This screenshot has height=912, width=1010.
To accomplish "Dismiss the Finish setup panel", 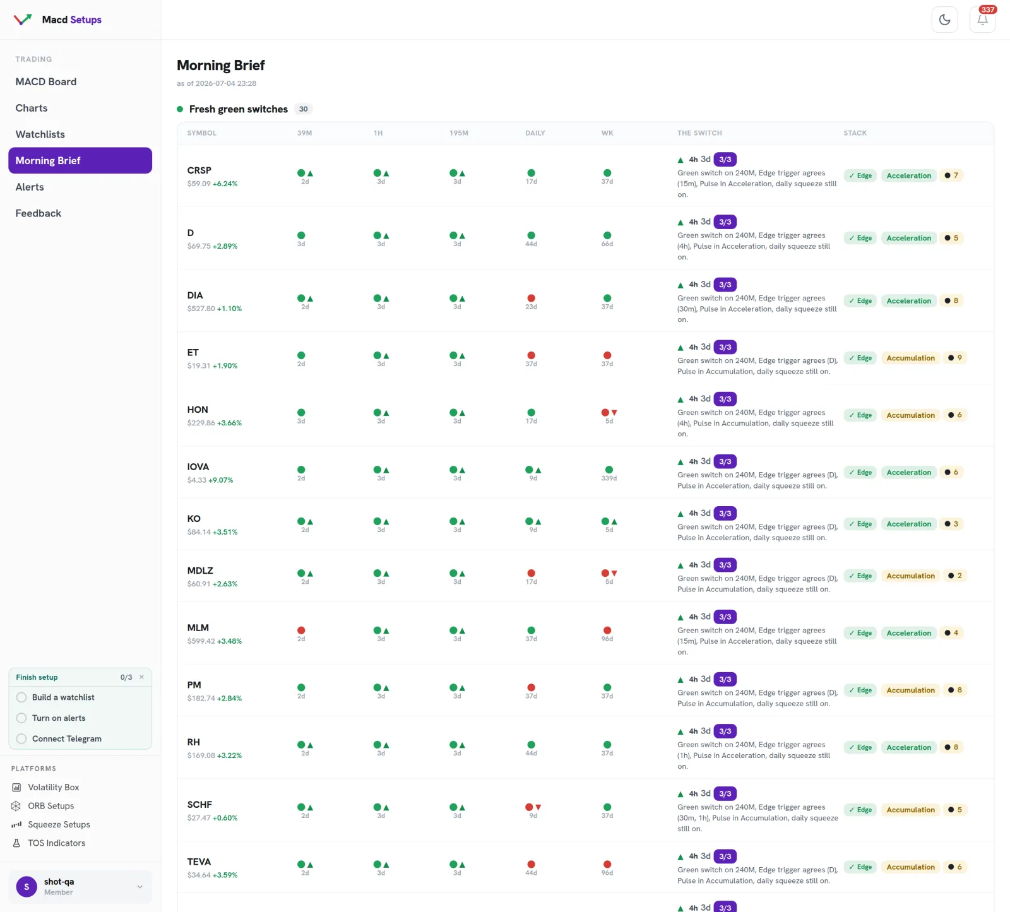I will click(x=141, y=677).
